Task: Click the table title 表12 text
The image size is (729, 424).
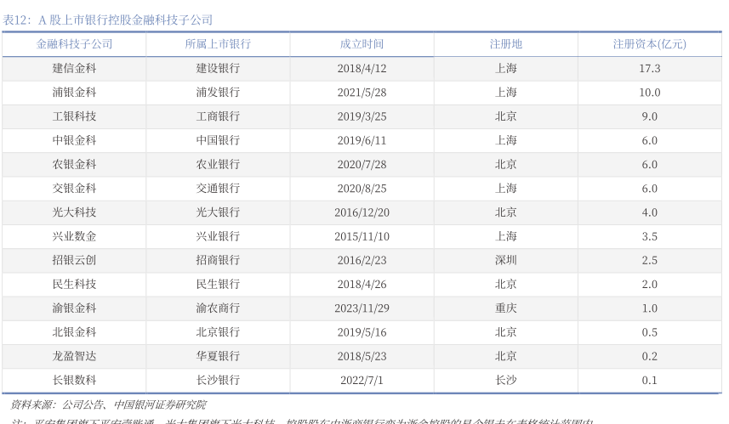Action: point(108,20)
